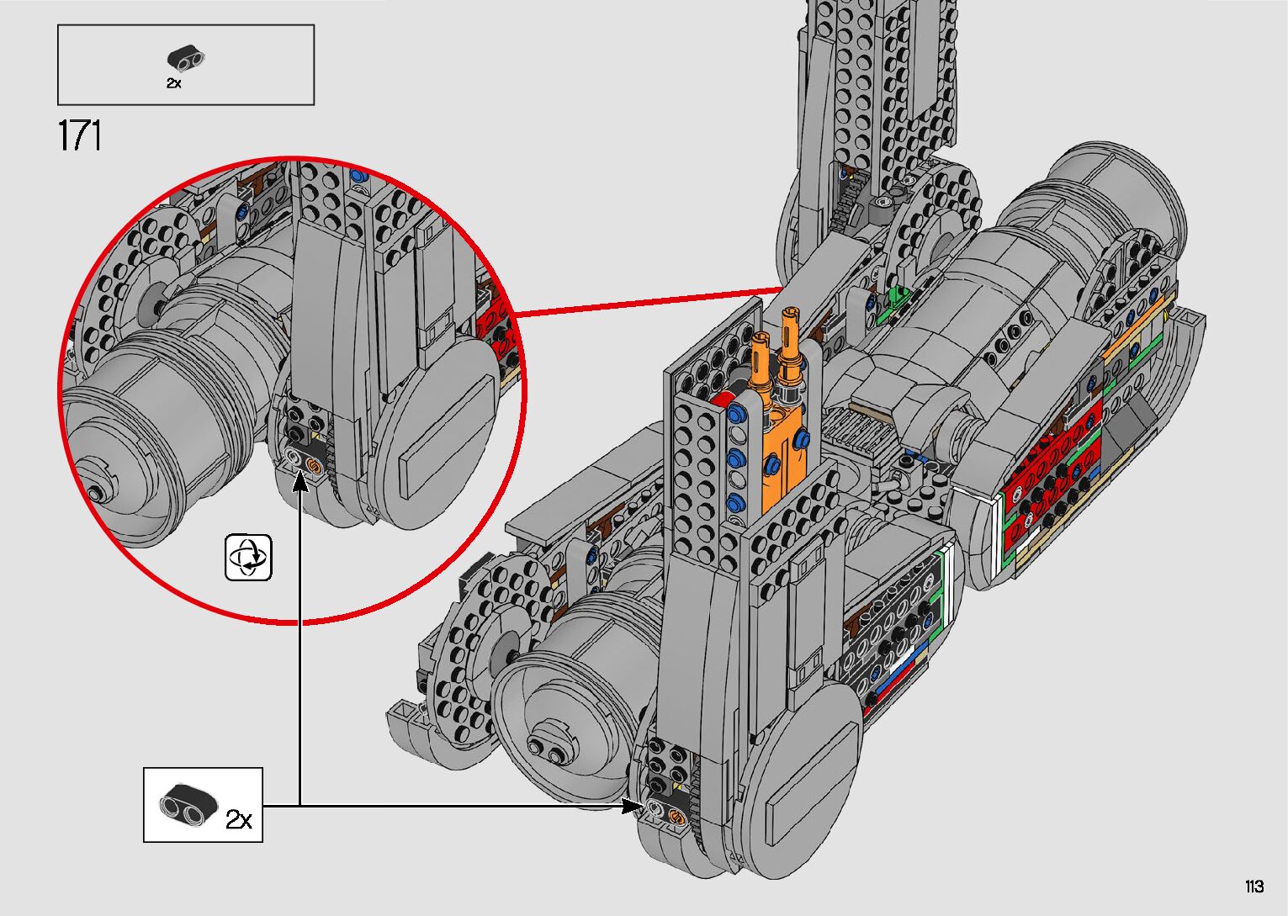Click the twin orange axles atop the model
Image resolution: width=1288 pixels, height=916 pixels.
(x=776, y=353)
